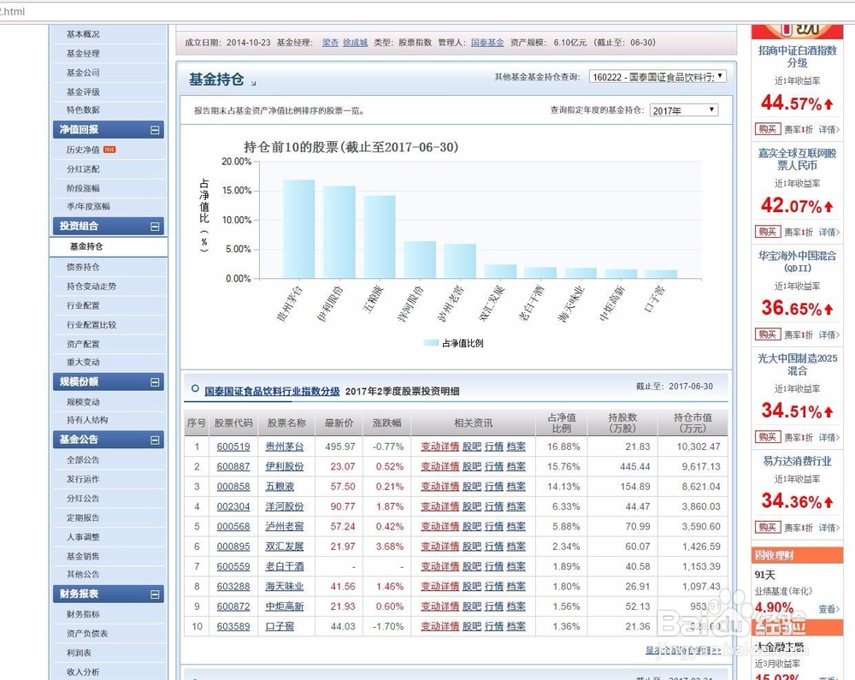Screen dimensions: 855x680
Task: Click 行情 for 洋河股份
Action: (493, 506)
